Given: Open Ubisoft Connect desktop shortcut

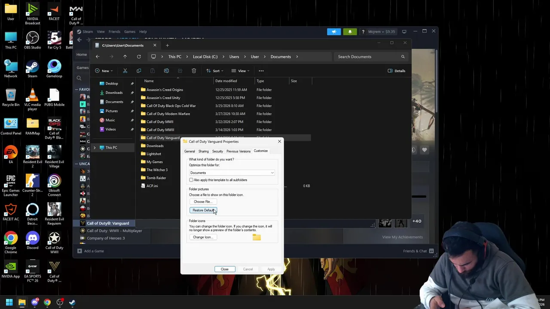Looking at the screenshot, I should pos(54,186).
